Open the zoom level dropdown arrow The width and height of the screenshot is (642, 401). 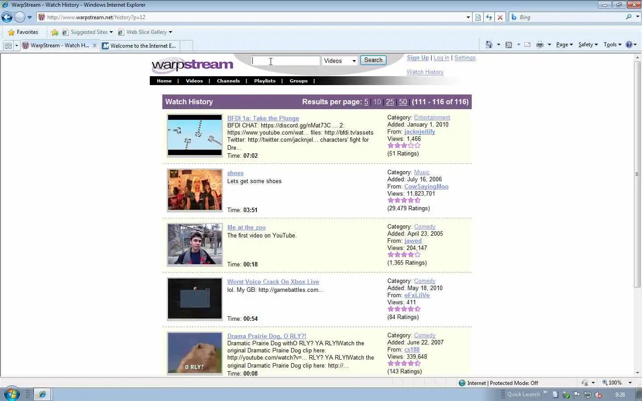point(630,383)
